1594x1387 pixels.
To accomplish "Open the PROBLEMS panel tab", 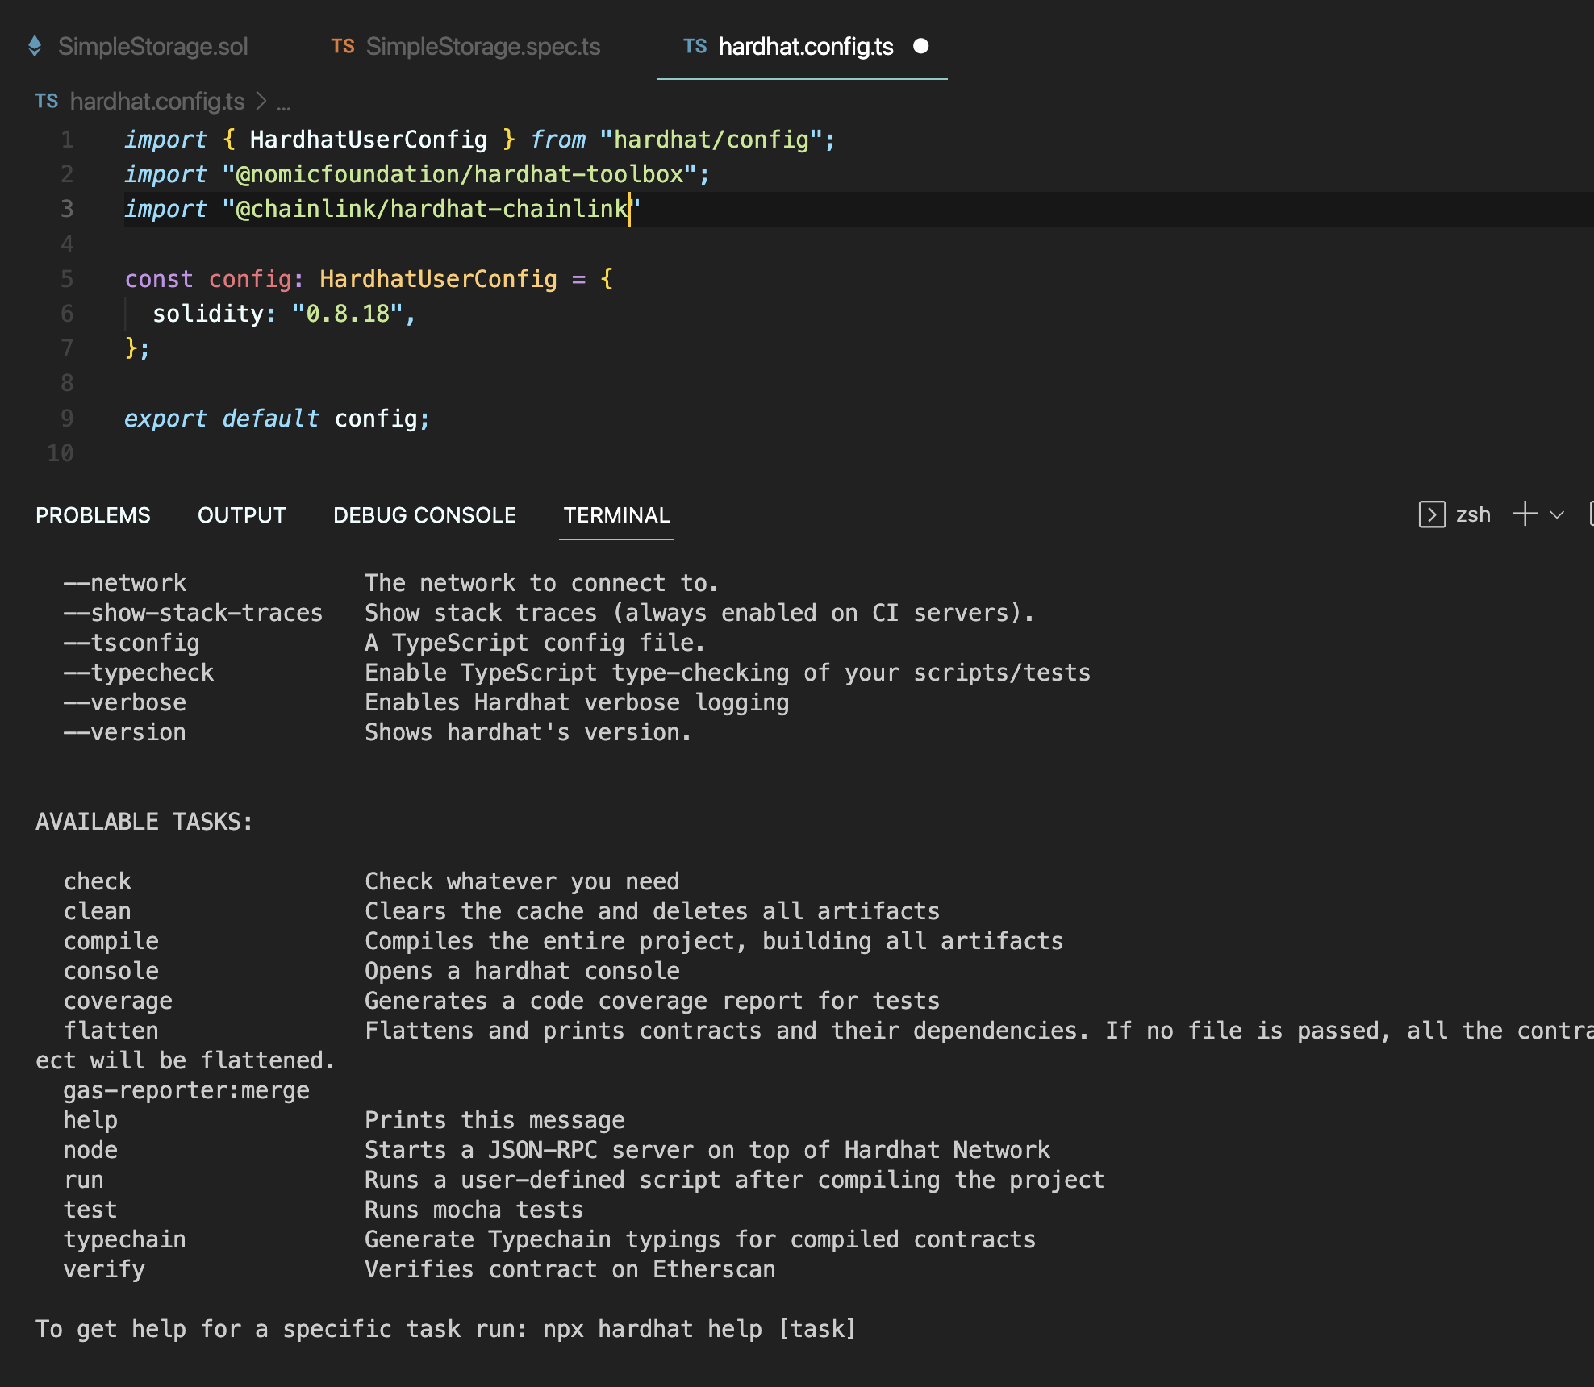I will pyautogui.click(x=93, y=515).
